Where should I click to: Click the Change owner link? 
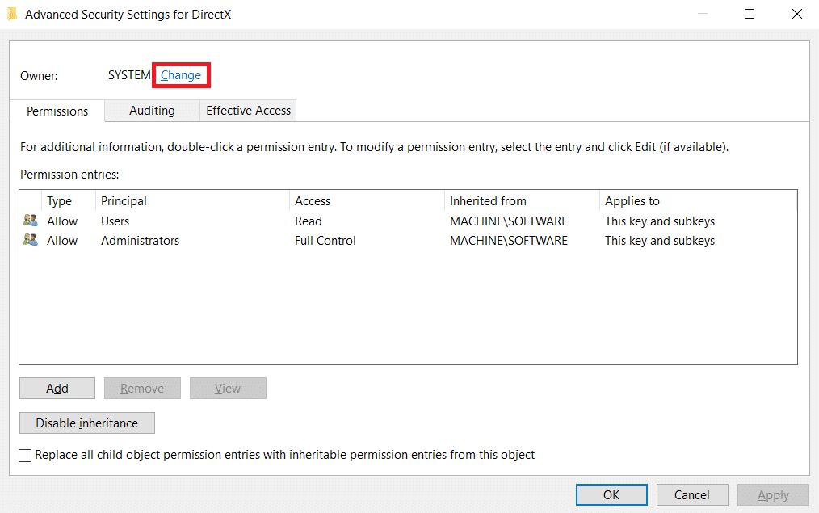181,75
